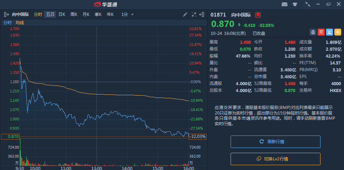
Task: Switch to the 五日 chart tab
Action: pyautogui.click(x=50, y=14)
